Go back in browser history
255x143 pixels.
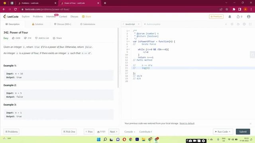[x=4, y=10]
